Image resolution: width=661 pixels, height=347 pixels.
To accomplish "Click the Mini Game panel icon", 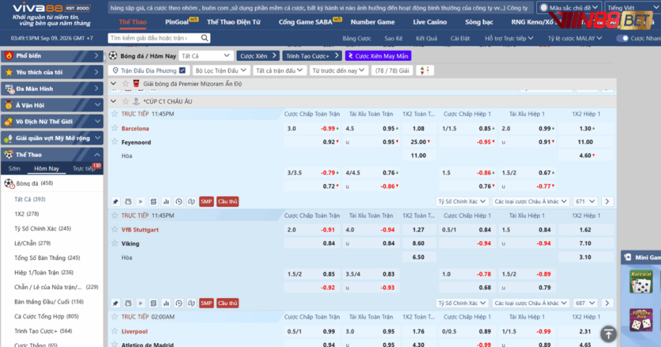I will pos(627,257).
